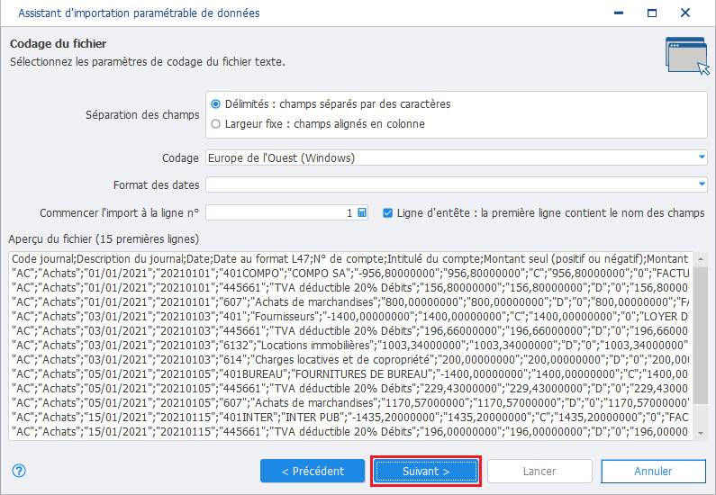This screenshot has width=716, height=495.
Task: Cancel the wizard with Annuler
Action: point(653,471)
